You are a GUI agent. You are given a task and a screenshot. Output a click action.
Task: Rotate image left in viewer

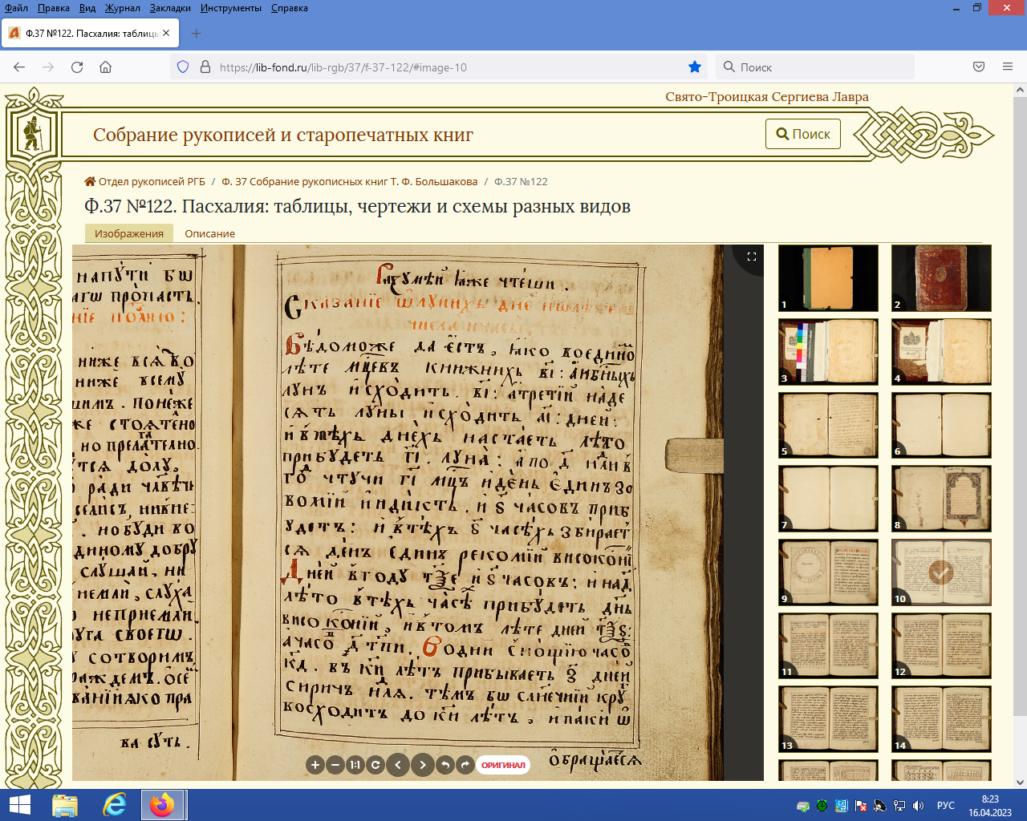point(445,765)
